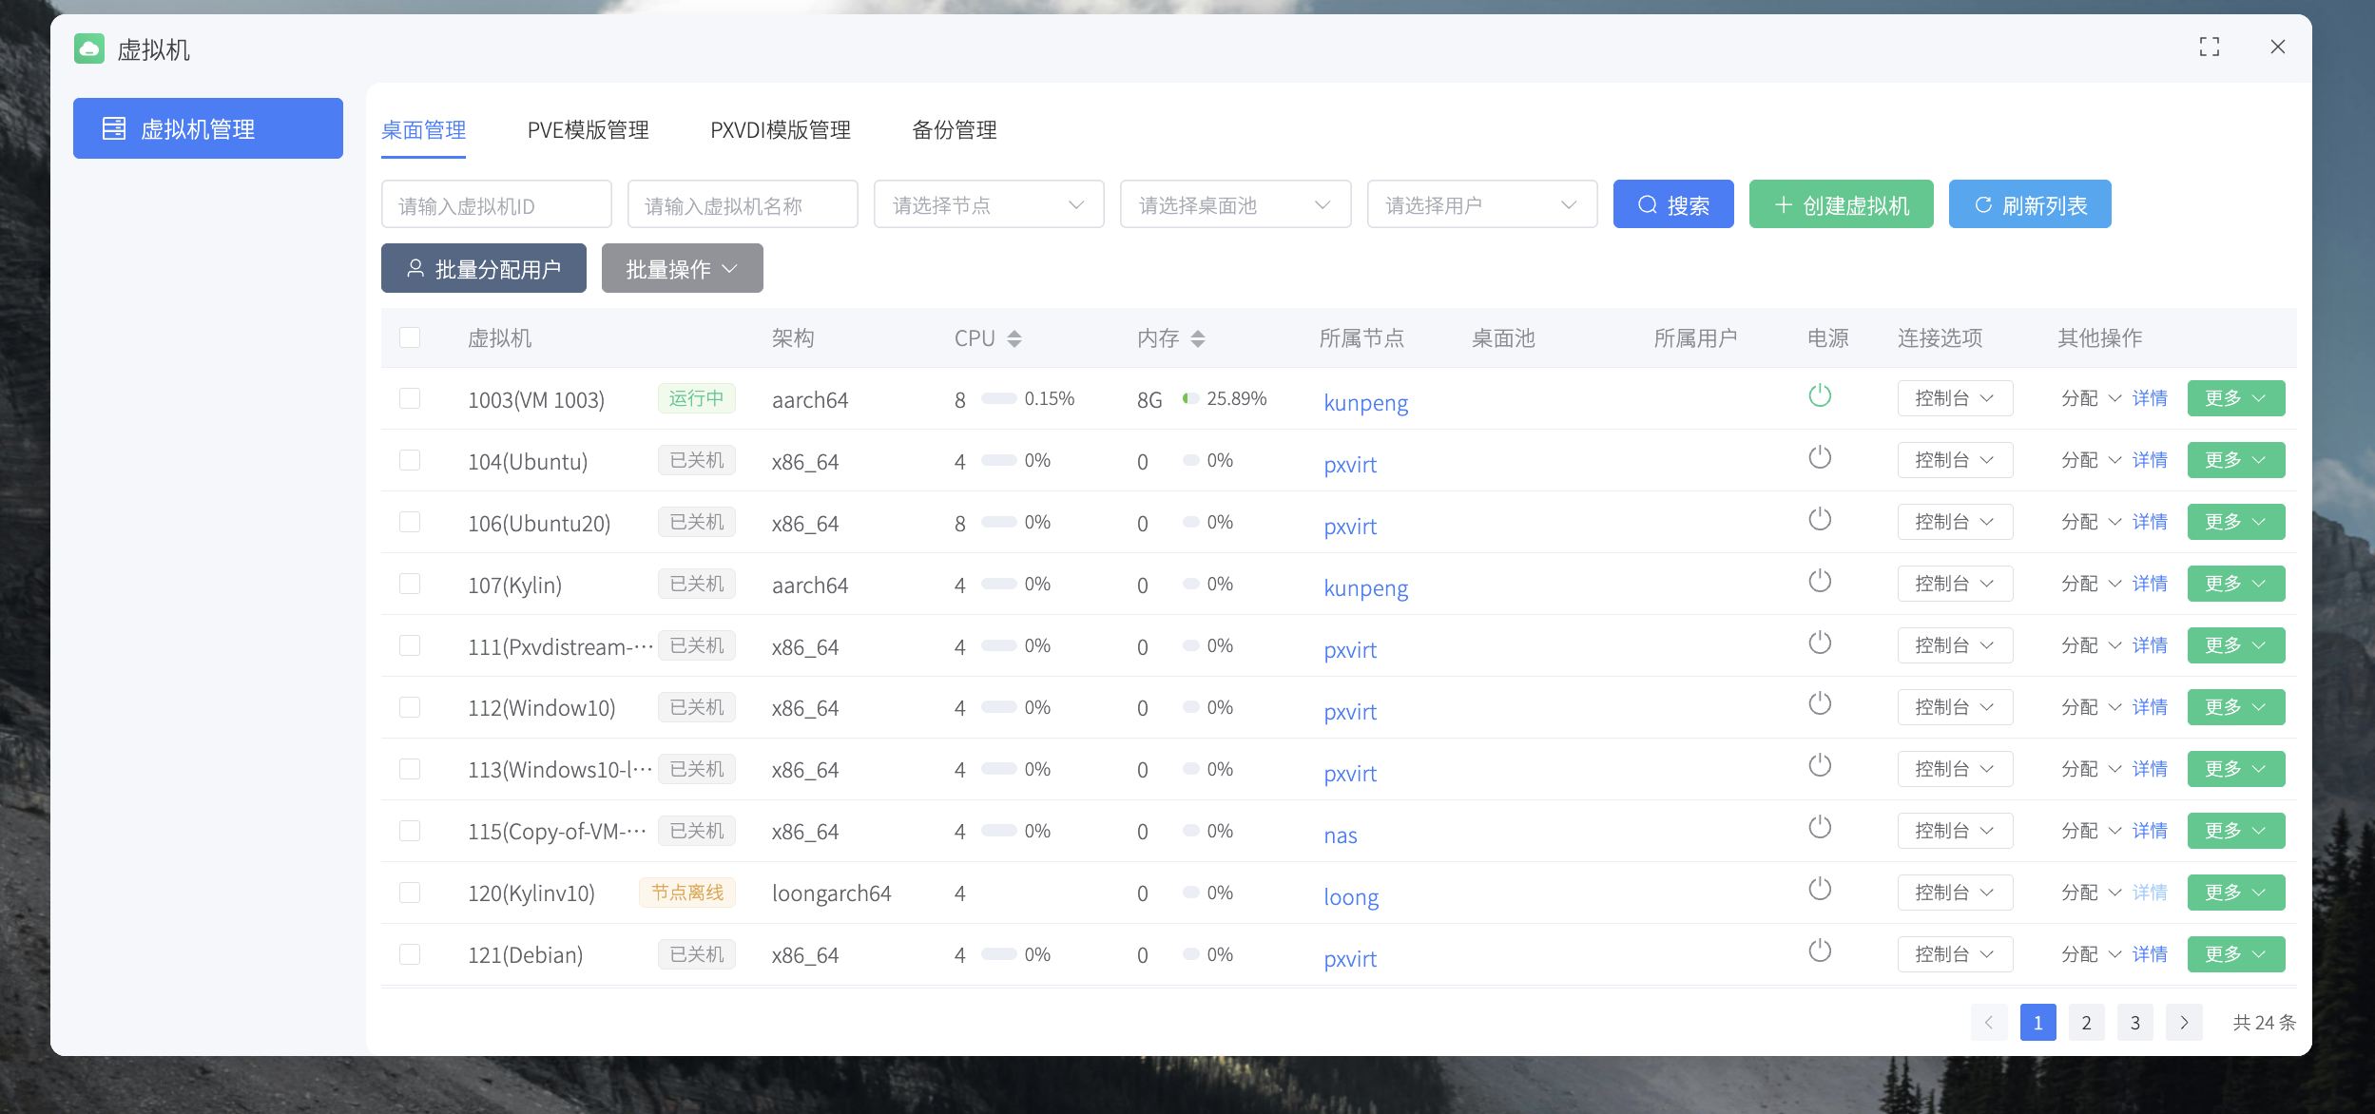Click CPU usage bar for 104(Ubuntu)

pyautogui.click(x=999, y=460)
